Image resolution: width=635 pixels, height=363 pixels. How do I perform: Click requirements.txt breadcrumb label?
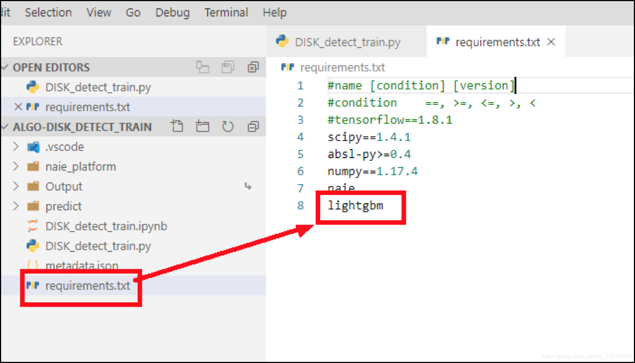343,67
